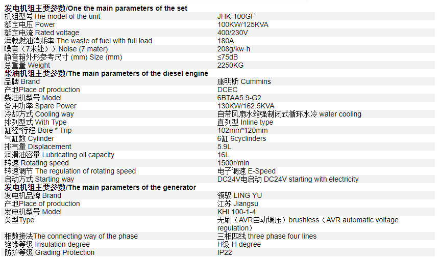Viewport: 440px width, 262px height.
Task: Click the DCEC place of production value
Action: click(227, 90)
